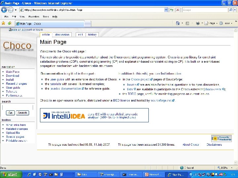Switch to the wiki 'discussion' tab
This screenshot has height=178, width=238.
click(x=62, y=35)
